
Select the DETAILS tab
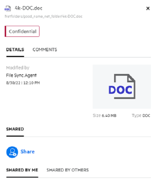point(15,50)
